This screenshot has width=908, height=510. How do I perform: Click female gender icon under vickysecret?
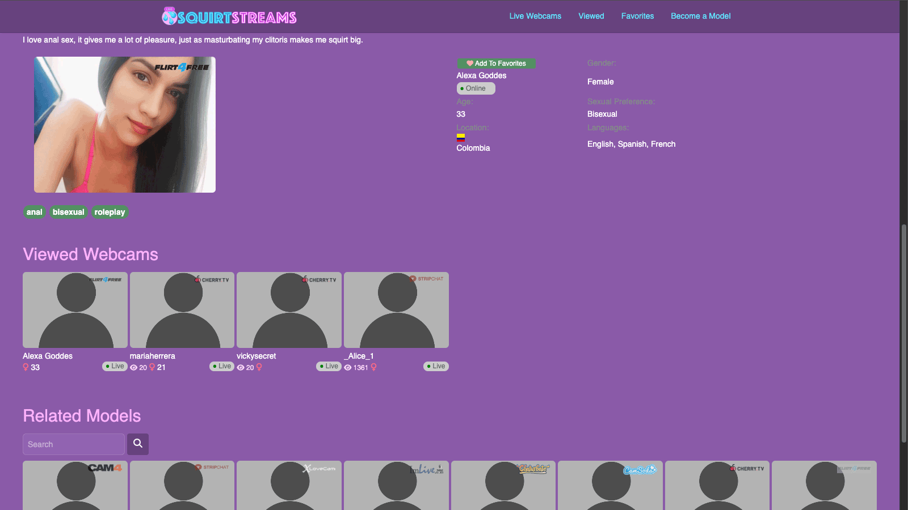coord(259,367)
